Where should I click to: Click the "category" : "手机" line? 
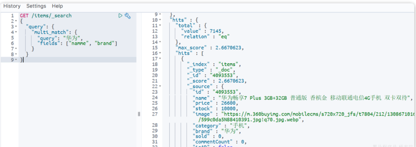(221, 126)
